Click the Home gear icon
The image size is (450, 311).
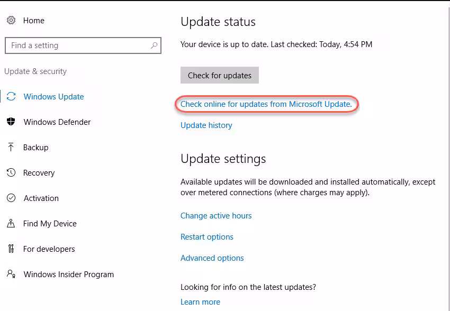tap(11, 21)
